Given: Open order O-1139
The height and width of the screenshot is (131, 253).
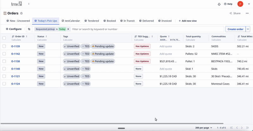Looking at the screenshot, I should click(x=15, y=46).
